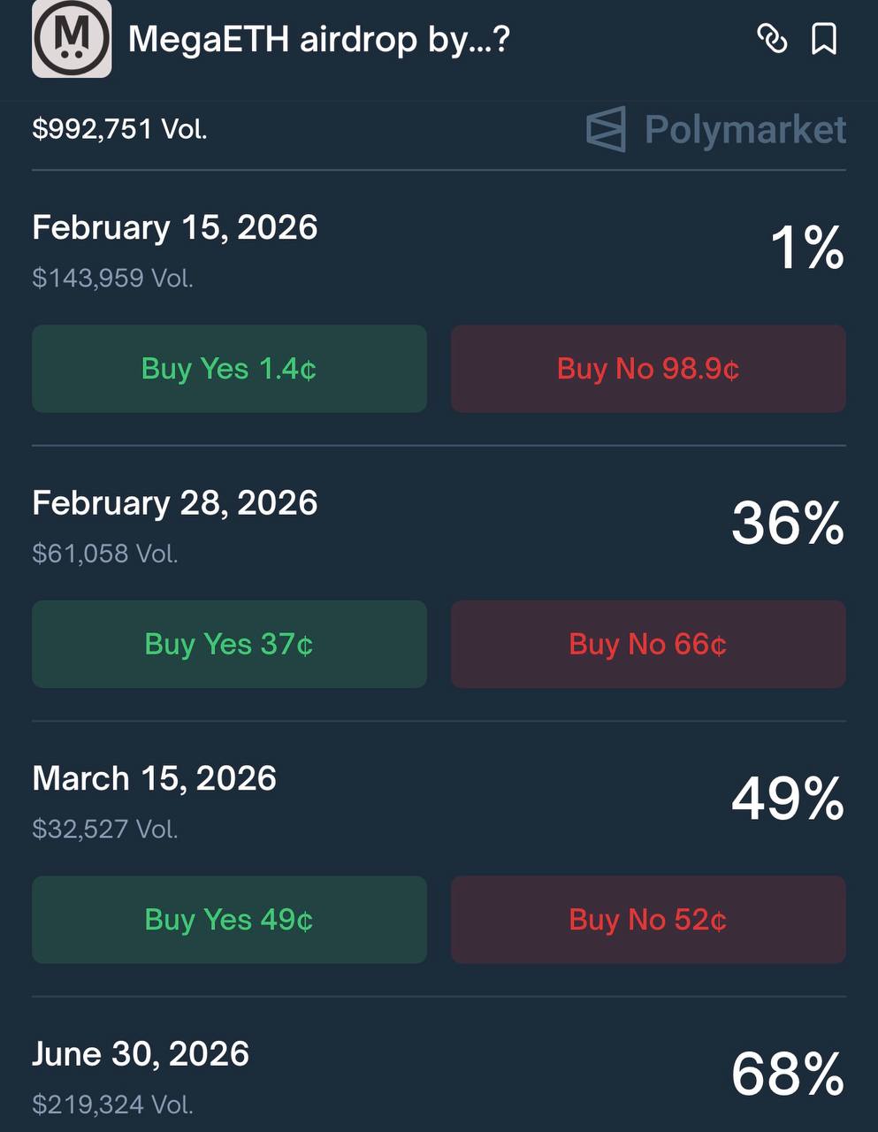
Task: Click the copy link icon
Action: (772, 39)
